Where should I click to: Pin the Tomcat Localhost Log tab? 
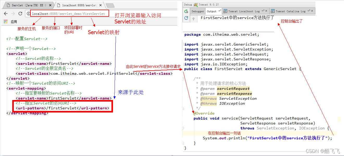pyautogui.click(x=263, y=11)
